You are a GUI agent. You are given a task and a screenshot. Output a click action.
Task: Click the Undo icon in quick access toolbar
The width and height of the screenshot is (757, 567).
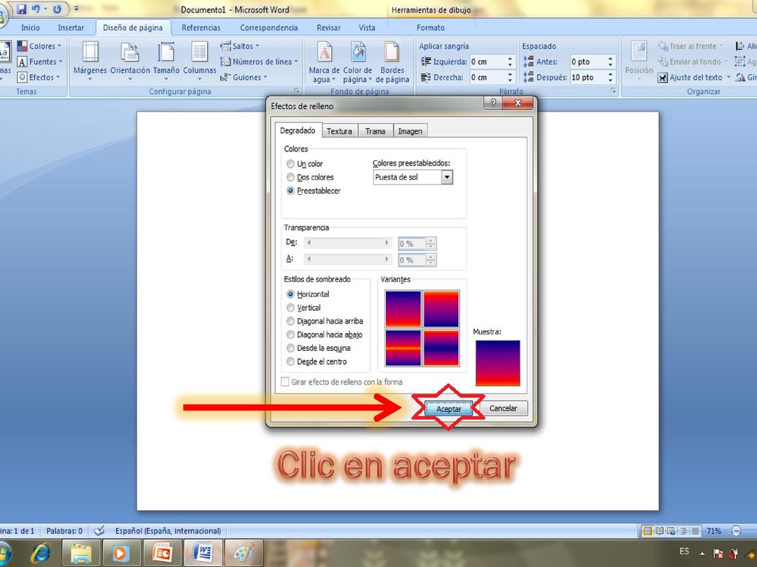pyautogui.click(x=35, y=9)
